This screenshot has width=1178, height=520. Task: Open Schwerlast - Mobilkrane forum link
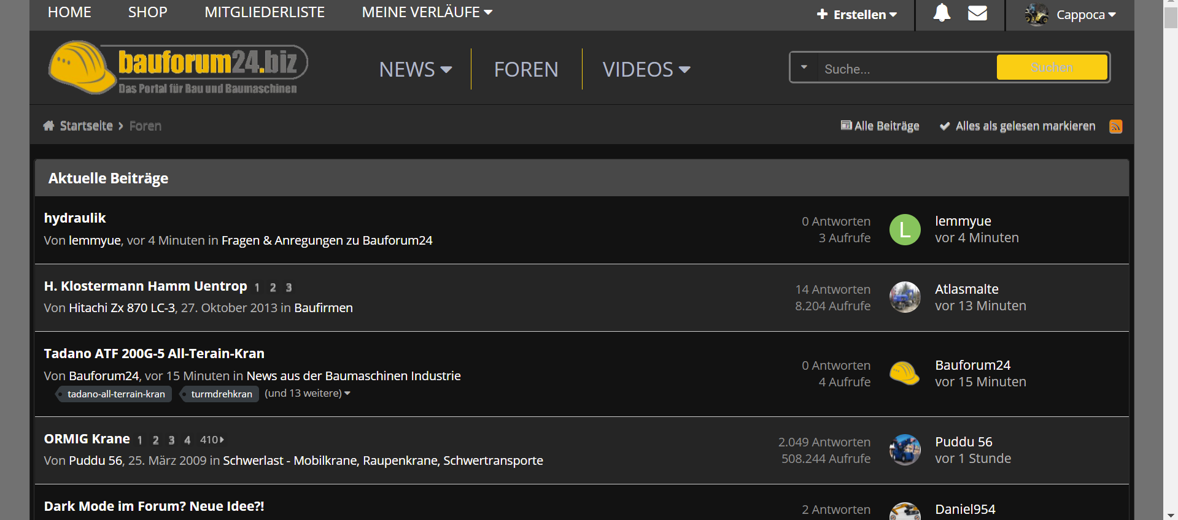point(383,460)
